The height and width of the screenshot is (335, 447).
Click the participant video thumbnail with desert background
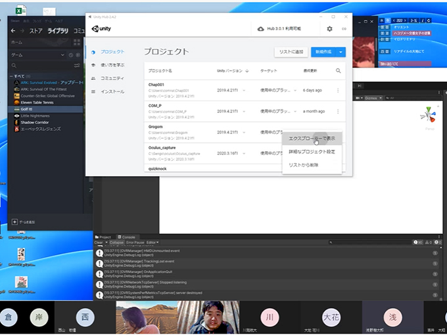tap(147, 318)
